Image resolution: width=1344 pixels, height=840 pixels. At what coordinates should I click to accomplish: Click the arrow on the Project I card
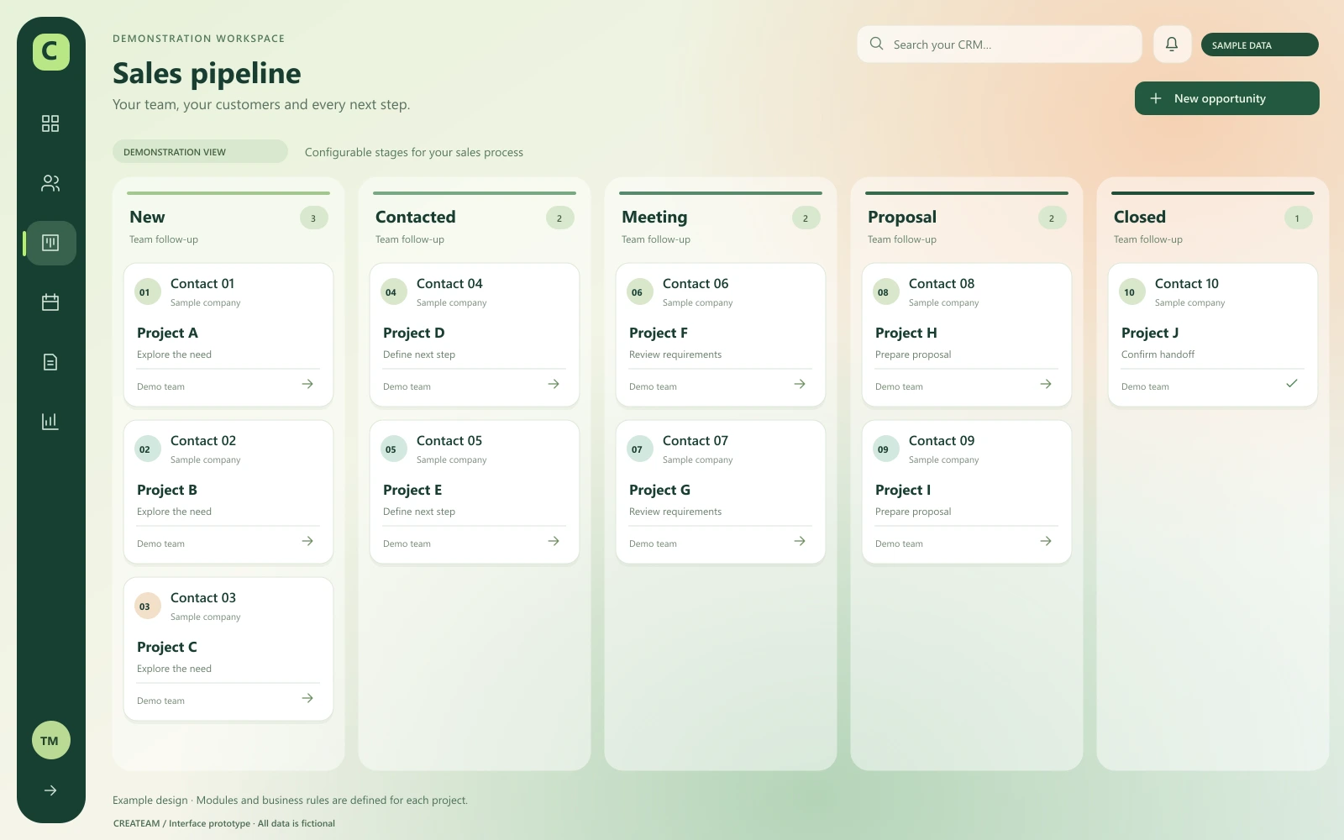1046,541
